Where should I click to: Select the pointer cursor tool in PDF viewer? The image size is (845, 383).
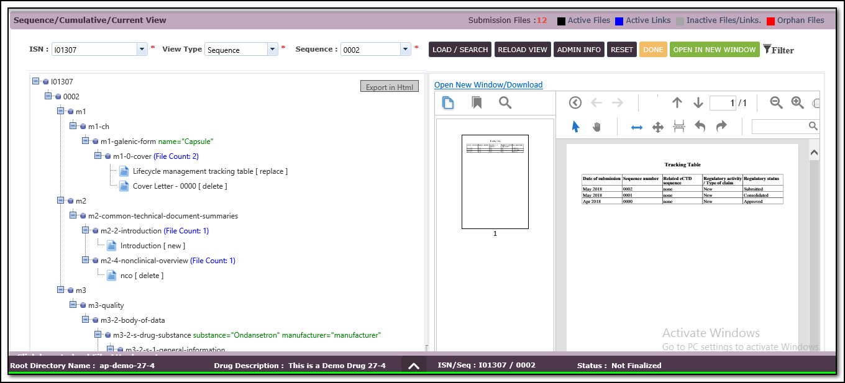[x=575, y=127]
